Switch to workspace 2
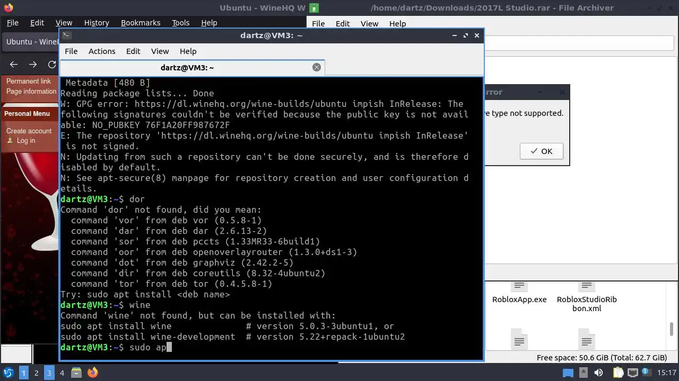 36,373
